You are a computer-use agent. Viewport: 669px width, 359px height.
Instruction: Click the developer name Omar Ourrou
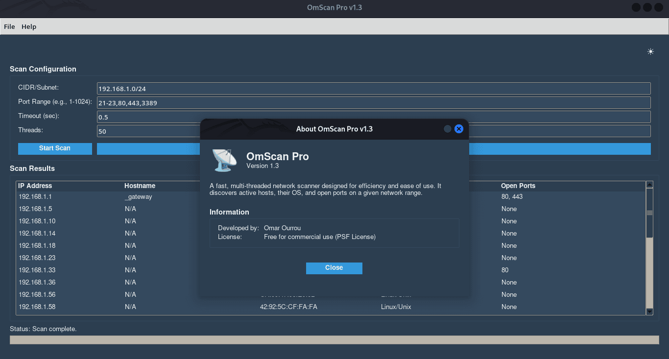tap(283, 228)
